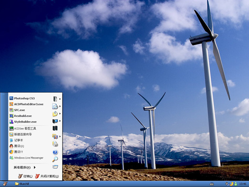249x187 pixels.
Task: Click the black control panel icon without arrow
Action: [x=55, y=128]
